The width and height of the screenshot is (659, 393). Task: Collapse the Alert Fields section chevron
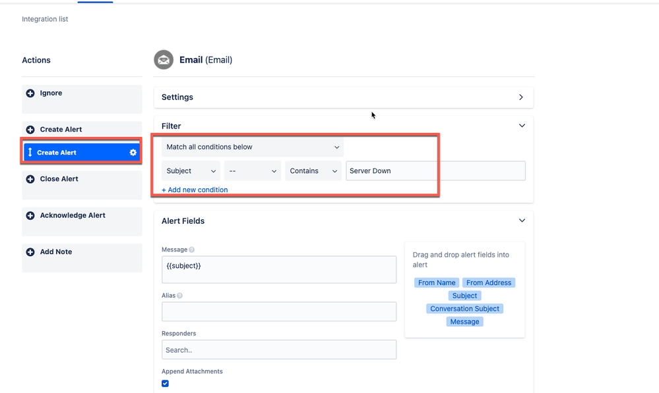tap(522, 221)
